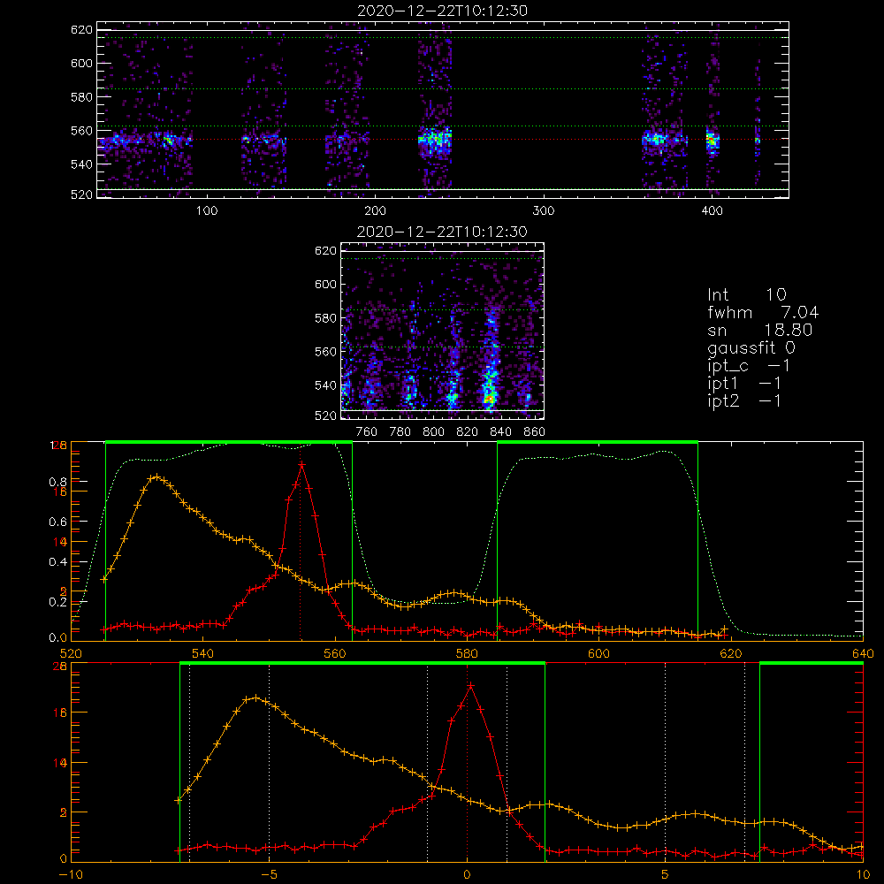
Task: Click x-axis label 600 on third plot
Action: (598, 653)
